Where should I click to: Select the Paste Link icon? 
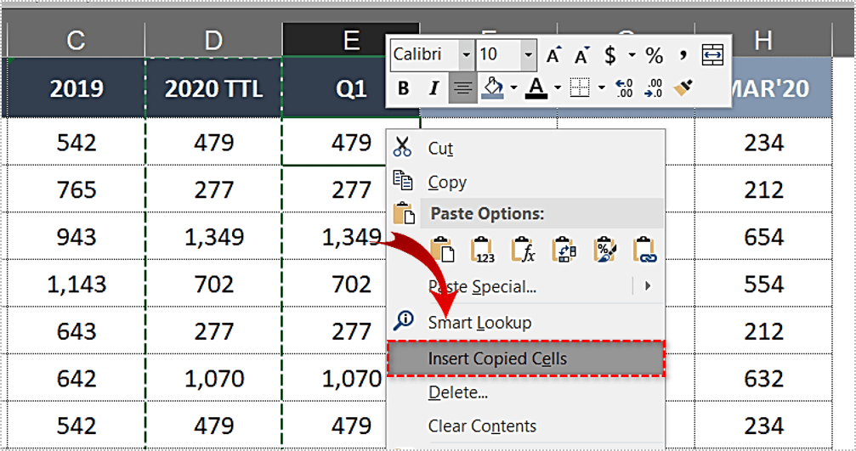[645, 250]
